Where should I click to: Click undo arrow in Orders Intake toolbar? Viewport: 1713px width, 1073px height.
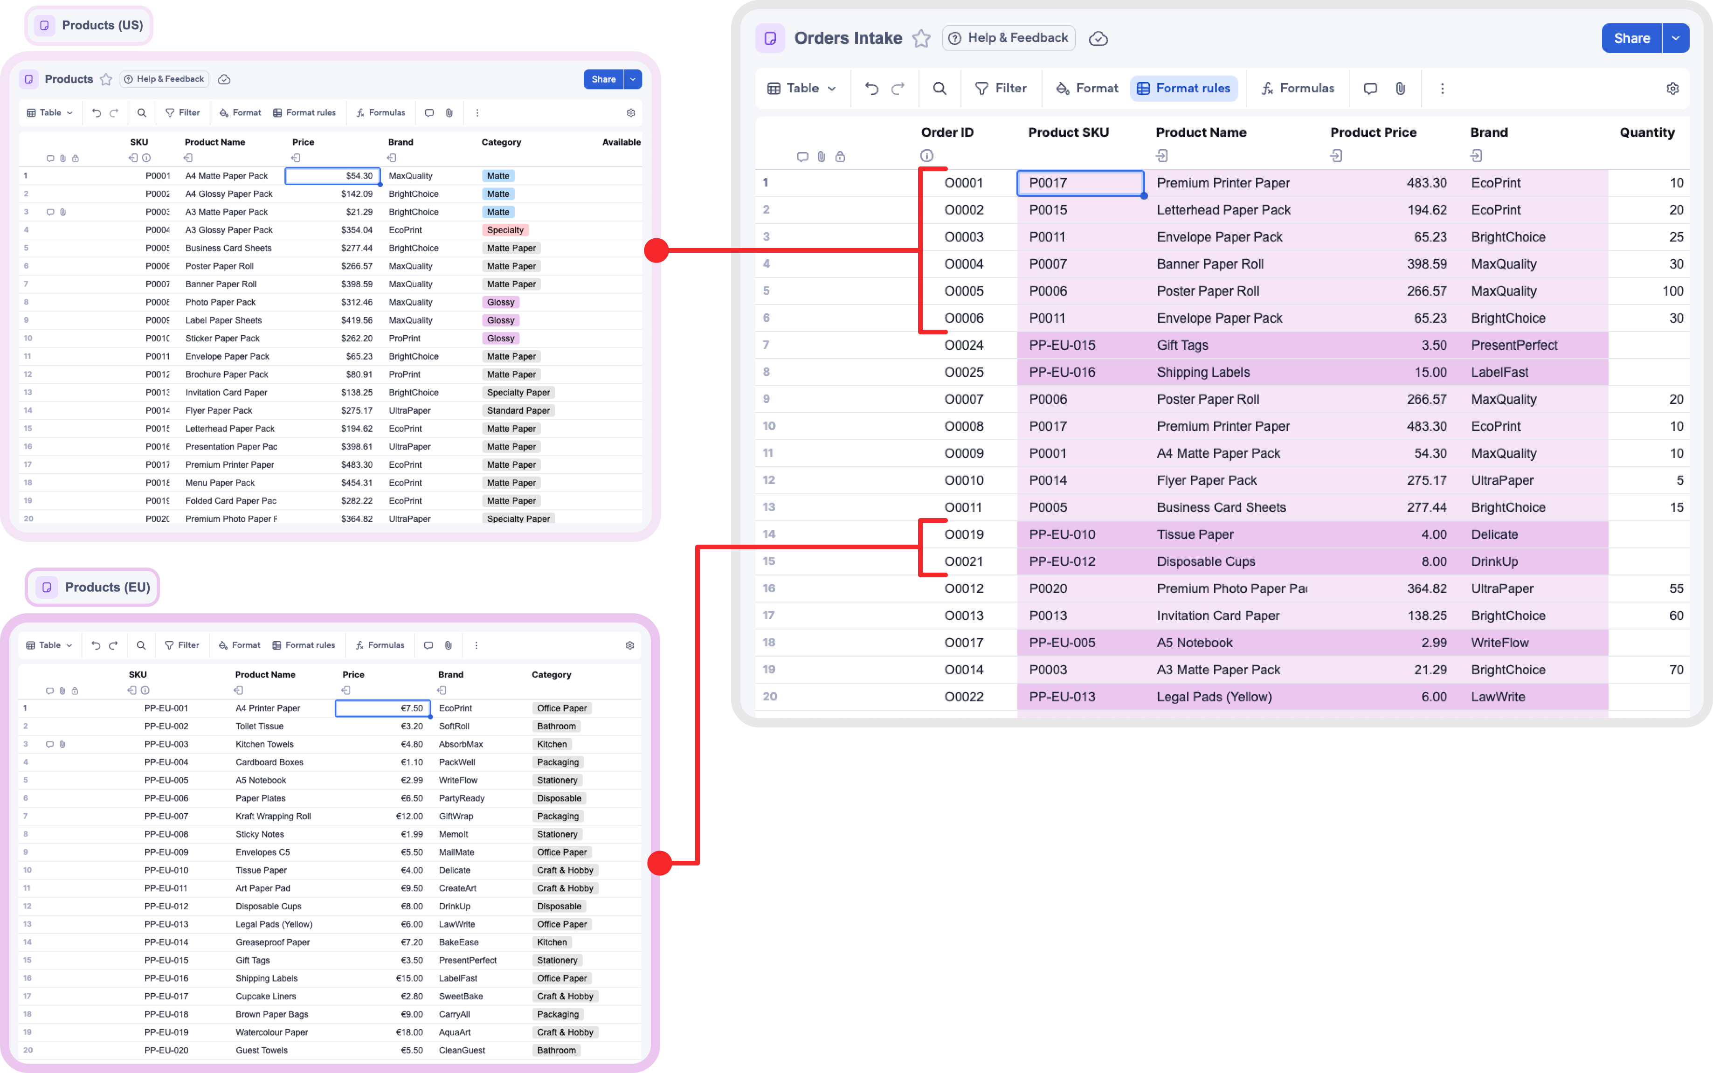pyautogui.click(x=872, y=89)
